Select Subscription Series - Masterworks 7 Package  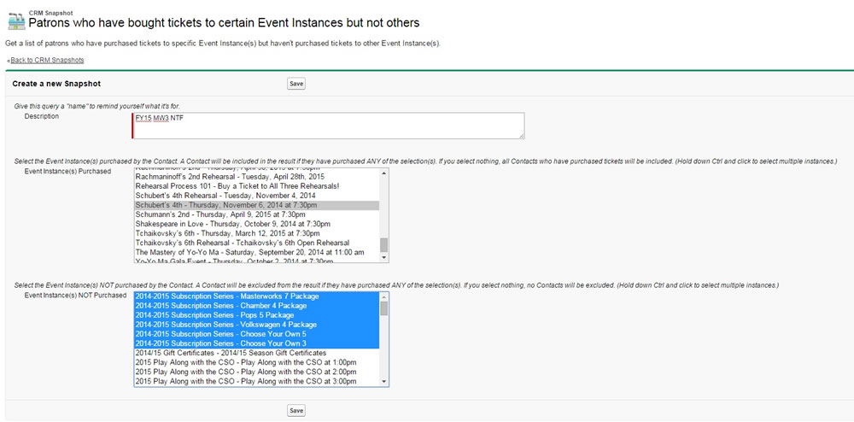click(256, 296)
